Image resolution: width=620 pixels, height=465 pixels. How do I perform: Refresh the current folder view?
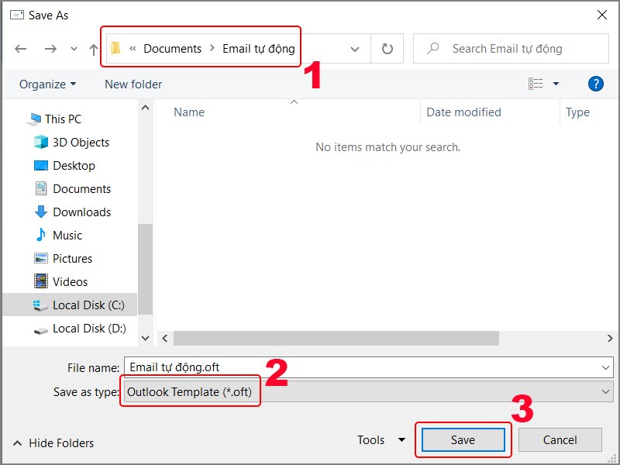click(387, 49)
